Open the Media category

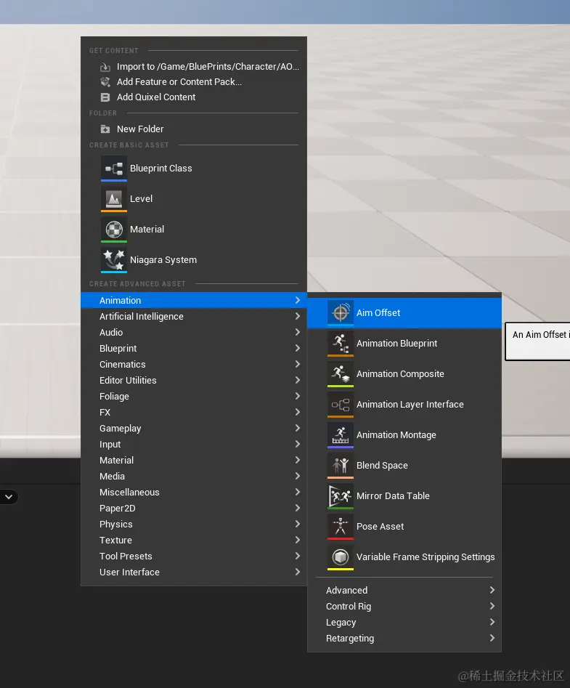(194, 476)
